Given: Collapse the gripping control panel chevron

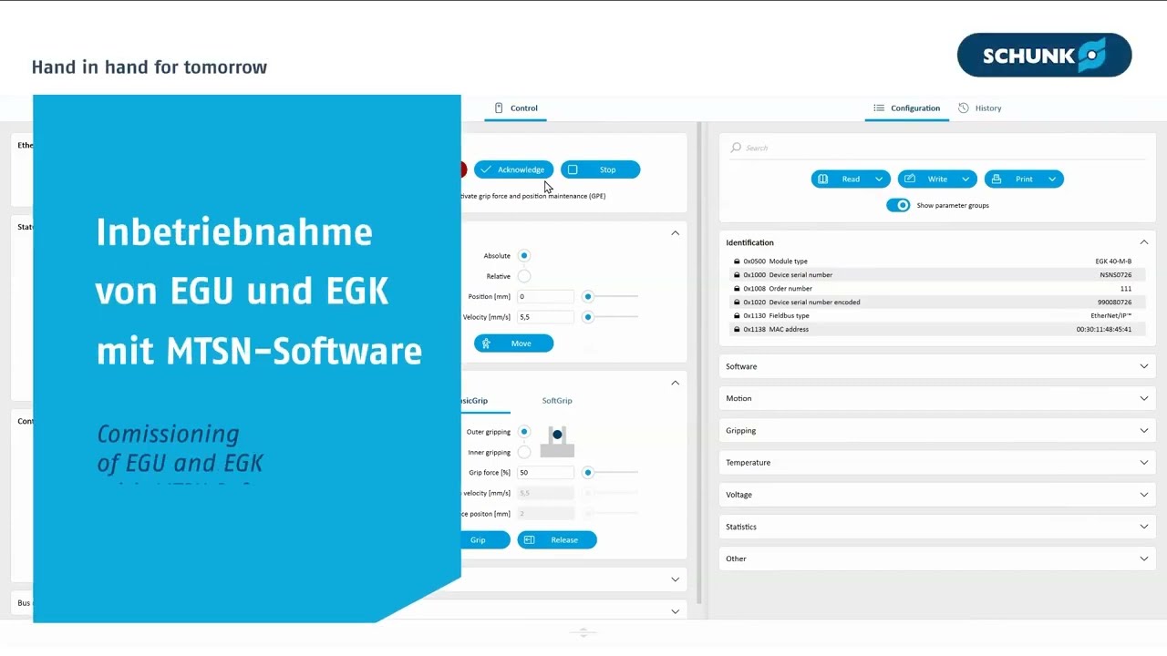Looking at the screenshot, I should point(676,383).
